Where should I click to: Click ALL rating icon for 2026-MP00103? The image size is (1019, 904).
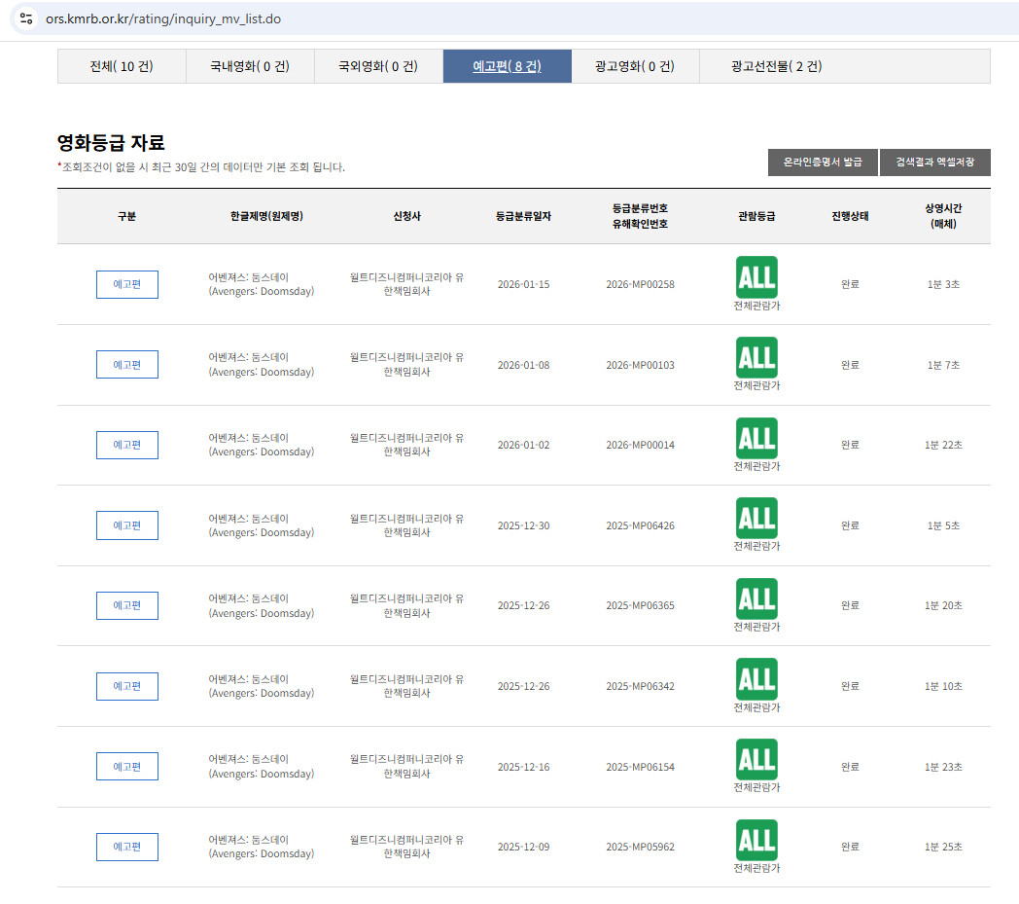(x=756, y=358)
